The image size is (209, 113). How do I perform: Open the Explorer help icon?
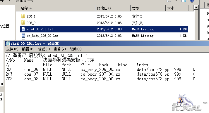click(192, 1)
